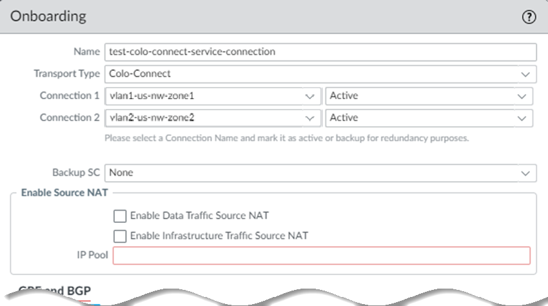Click the Backup SC chevron arrow
This screenshot has height=306, width=548.
click(525, 173)
